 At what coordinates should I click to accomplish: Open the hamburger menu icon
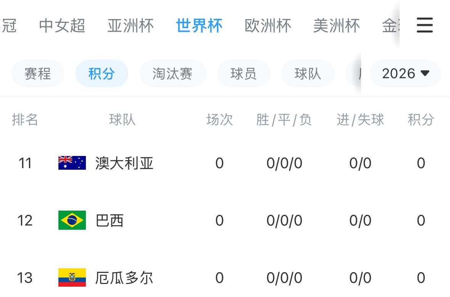(x=424, y=25)
